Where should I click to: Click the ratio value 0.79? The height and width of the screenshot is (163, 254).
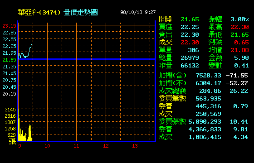(240, 106)
